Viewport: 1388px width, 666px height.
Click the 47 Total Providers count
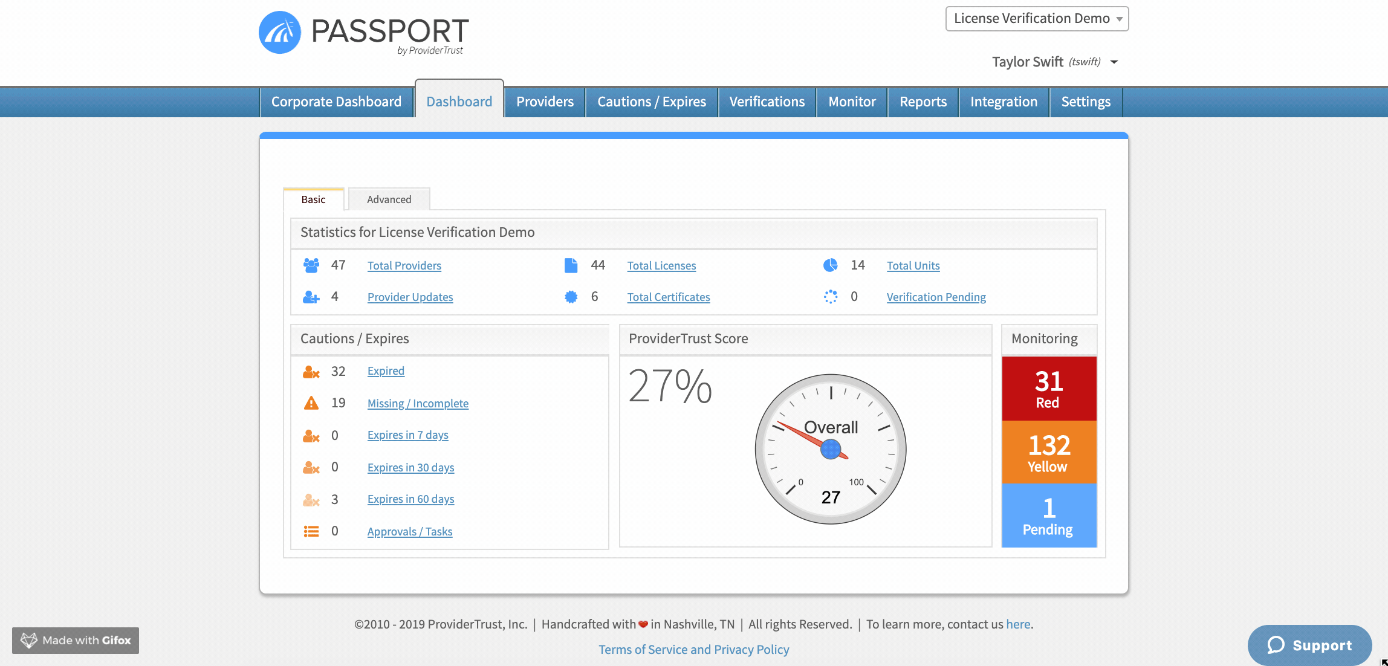pos(339,265)
